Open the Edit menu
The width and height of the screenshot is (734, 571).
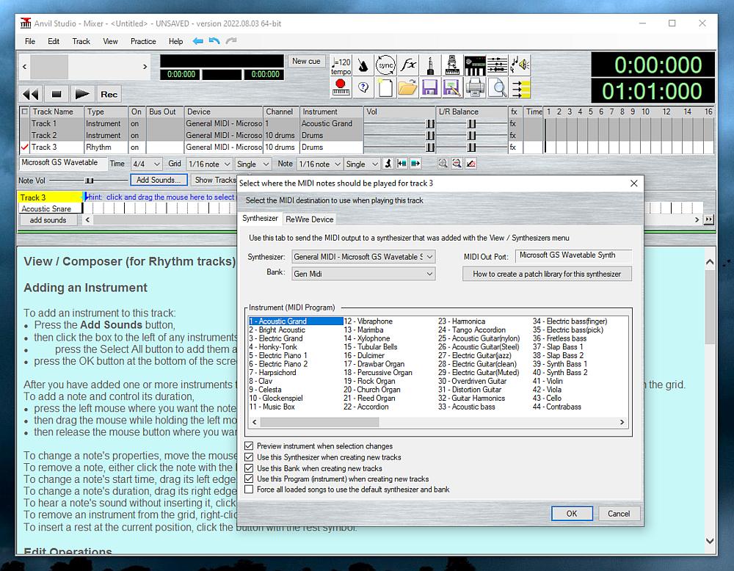54,41
